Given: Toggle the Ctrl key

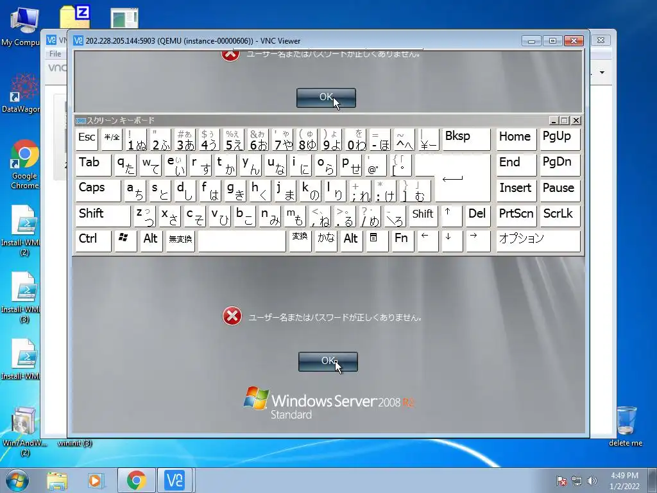Looking at the screenshot, I should (94, 241).
